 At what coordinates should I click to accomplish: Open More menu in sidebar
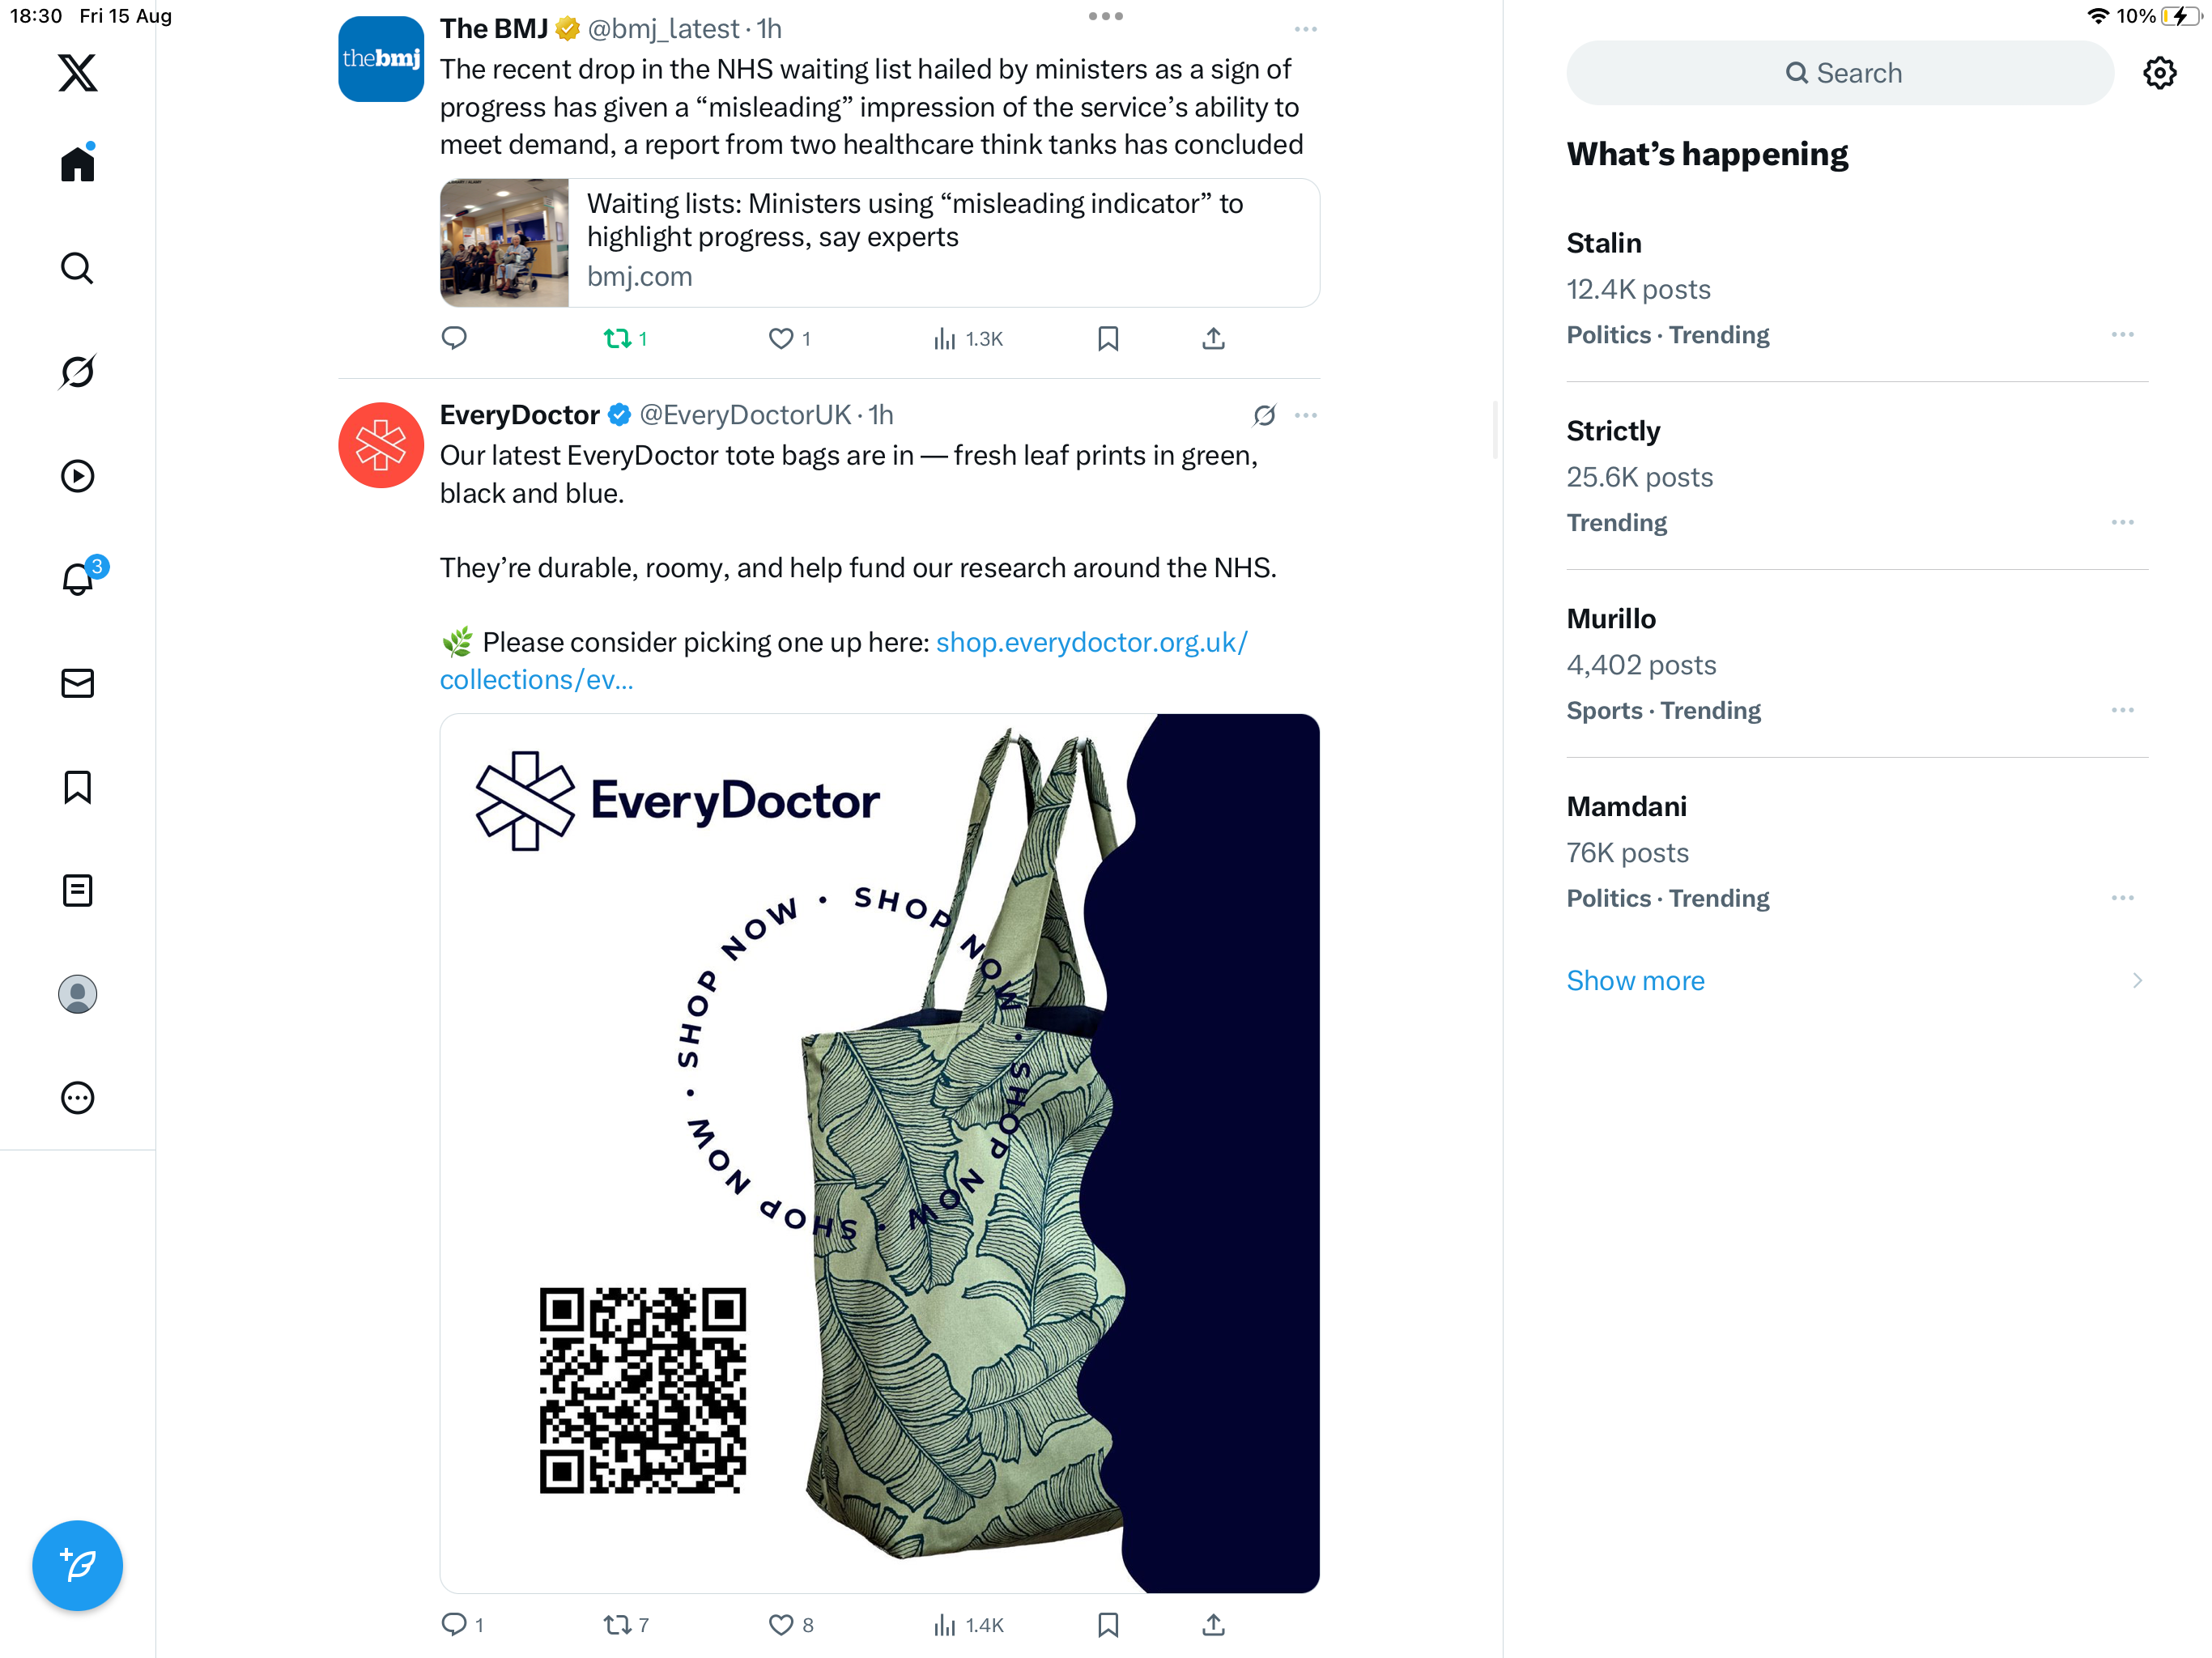click(x=77, y=1098)
